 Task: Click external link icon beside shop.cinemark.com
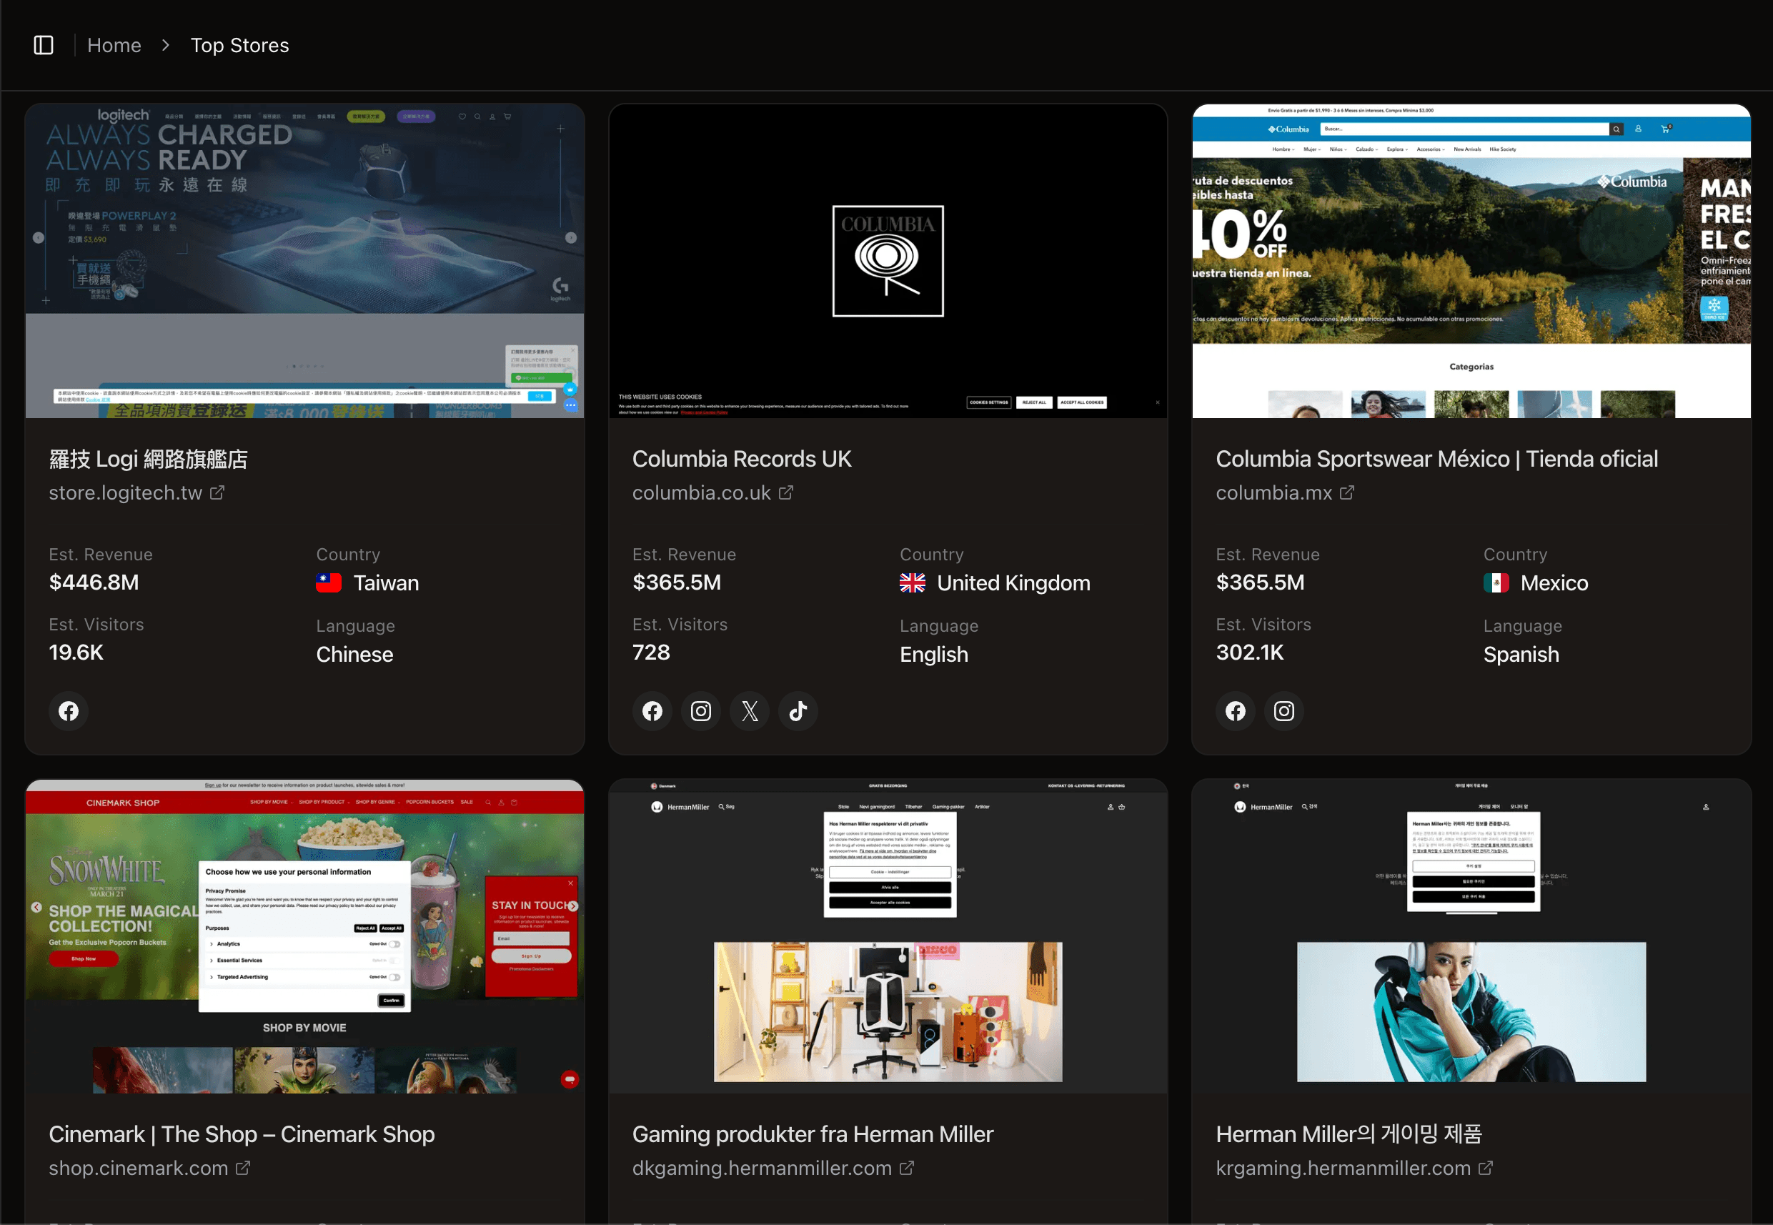coord(242,1167)
